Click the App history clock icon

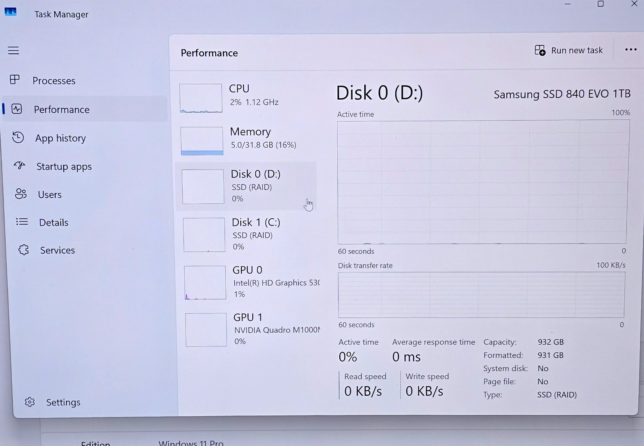coord(18,137)
